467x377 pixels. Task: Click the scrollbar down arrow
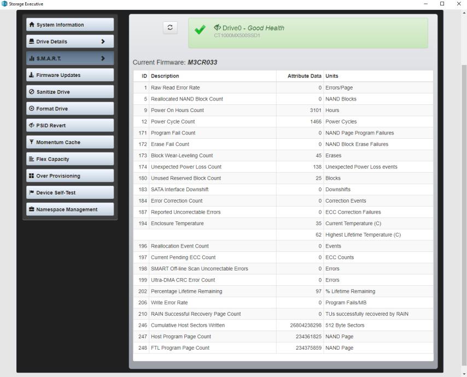(x=464, y=374)
